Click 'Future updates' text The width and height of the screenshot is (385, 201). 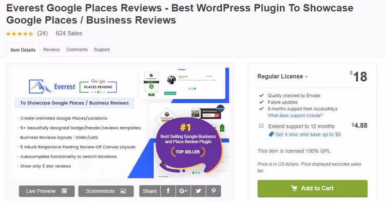tap(282, 102)
